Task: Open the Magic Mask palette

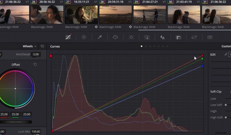Action: click(x=147, y=37)
